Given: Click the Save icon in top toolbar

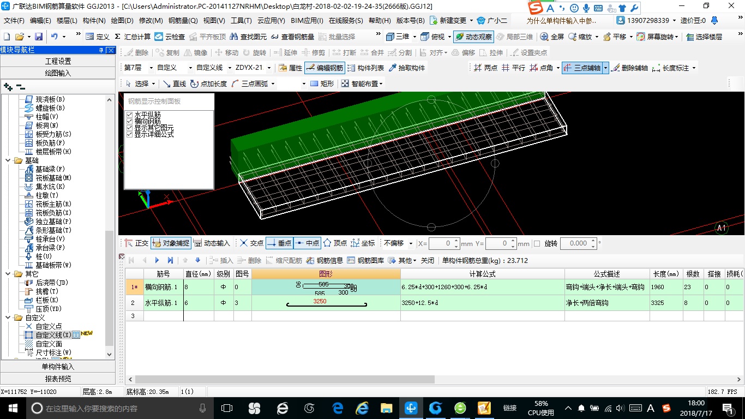Looking at the screenshot, I should [39, 37].
